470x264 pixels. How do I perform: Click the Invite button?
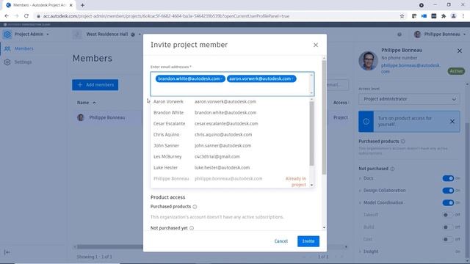[x=308, y=241]
